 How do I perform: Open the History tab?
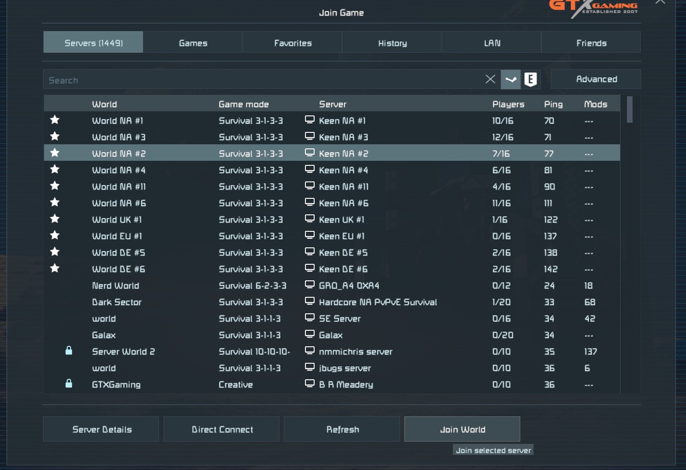click(392, 43)
